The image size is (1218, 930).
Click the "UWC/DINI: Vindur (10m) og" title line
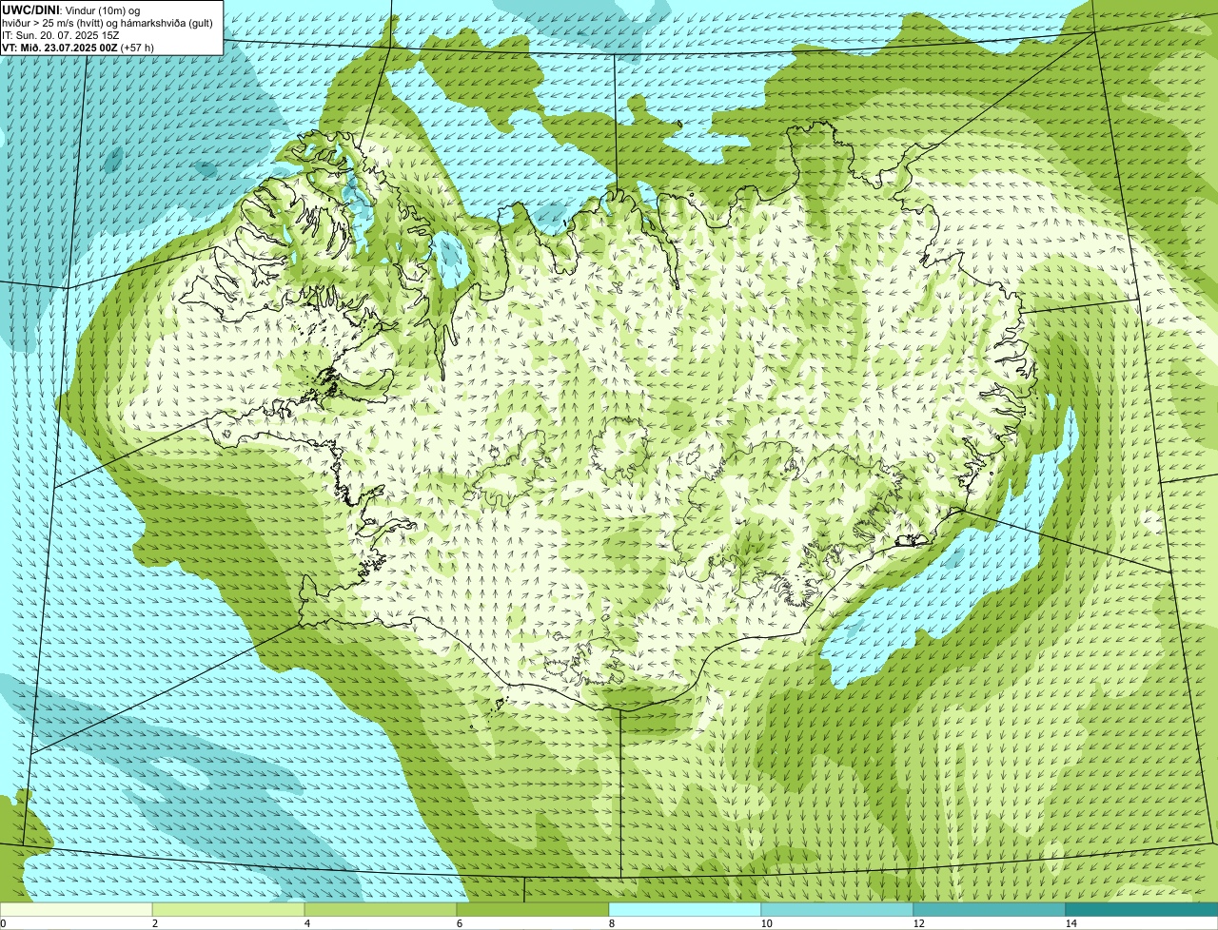[x=71, y=10]
